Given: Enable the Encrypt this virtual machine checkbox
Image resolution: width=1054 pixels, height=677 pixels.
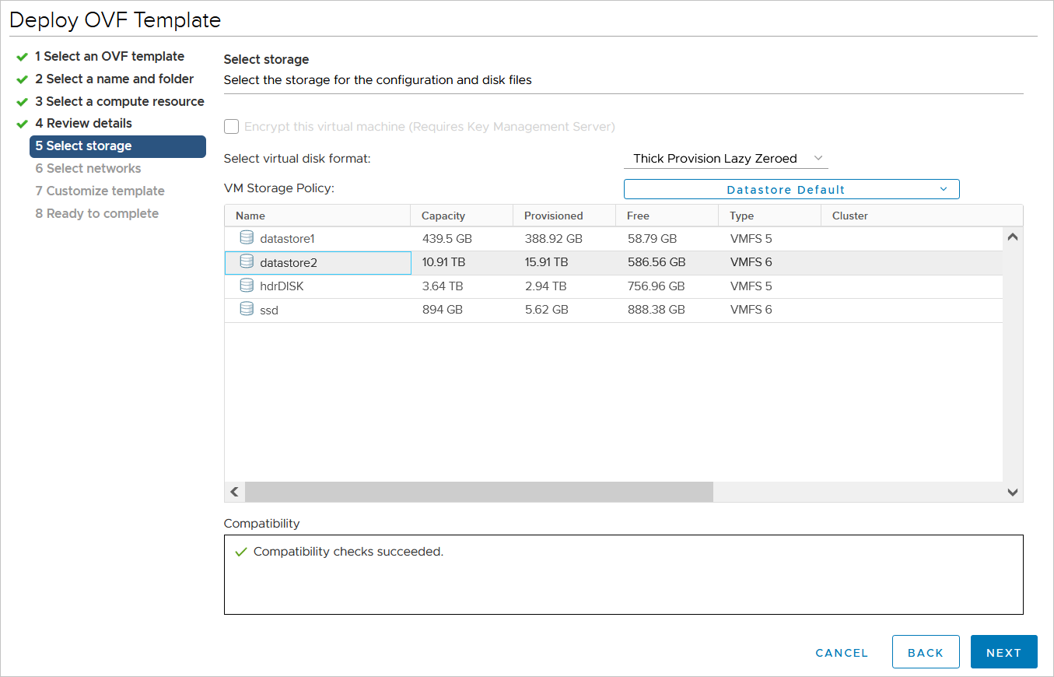Looking at the screenshot, I should 231,127.
